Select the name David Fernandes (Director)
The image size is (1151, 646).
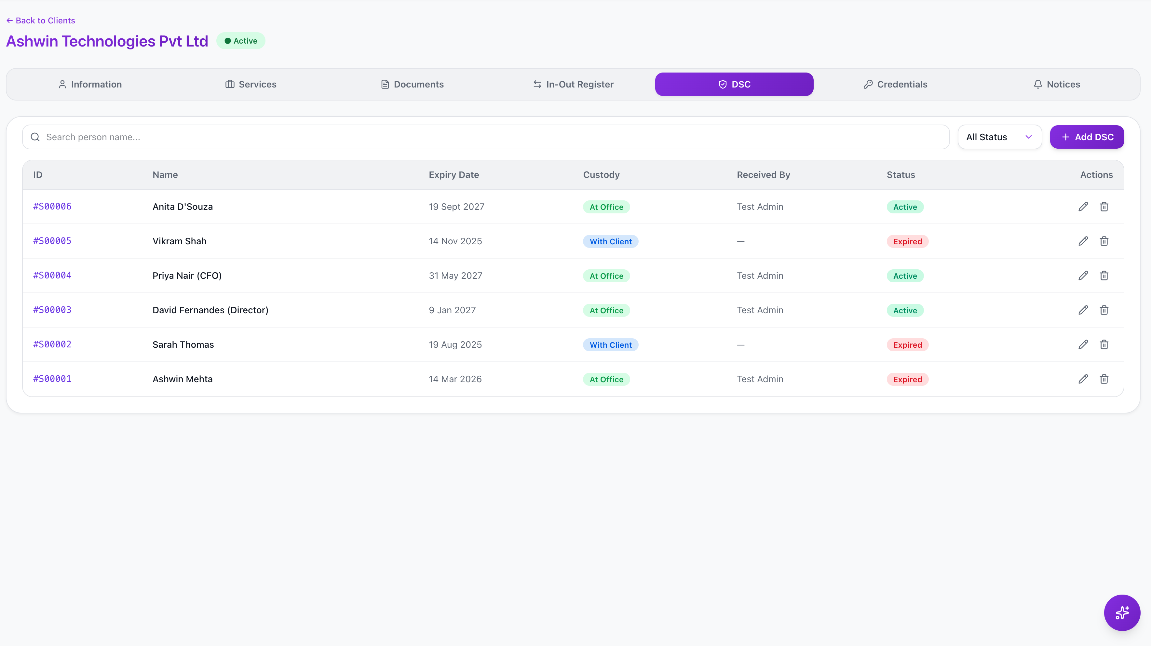click(x=210, y=310)
